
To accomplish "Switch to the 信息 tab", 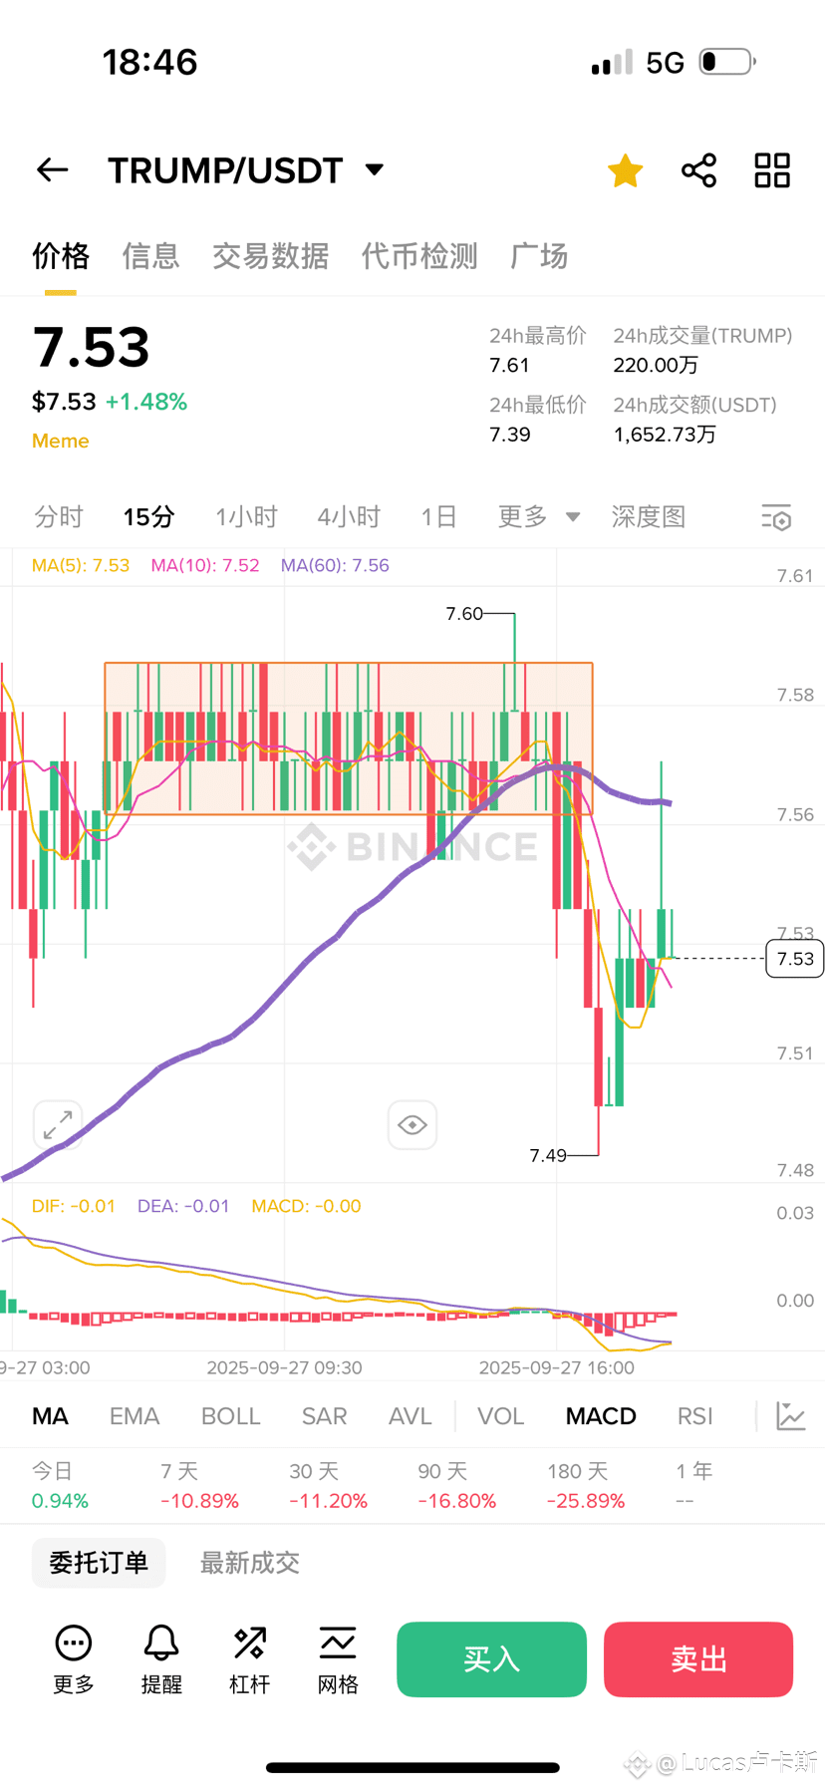I will click(x=150, y=256).
